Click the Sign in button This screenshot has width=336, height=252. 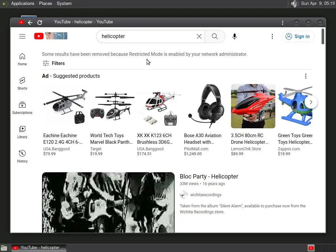click(298, 36)
